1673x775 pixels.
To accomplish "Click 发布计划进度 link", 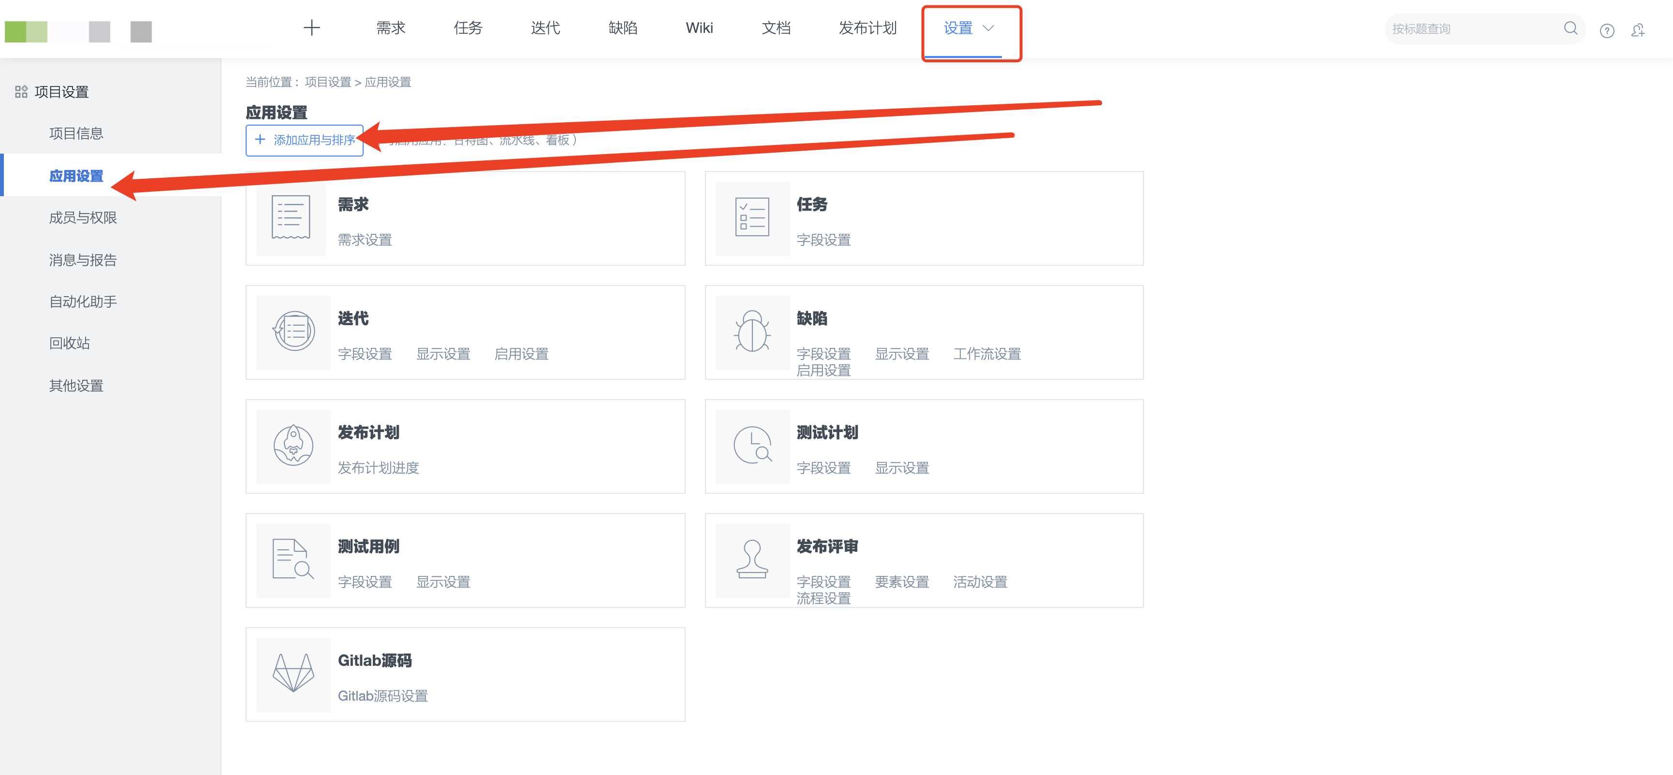I will [x=379, y=467].
